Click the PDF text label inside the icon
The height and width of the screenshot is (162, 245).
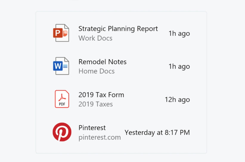(62, 104)
